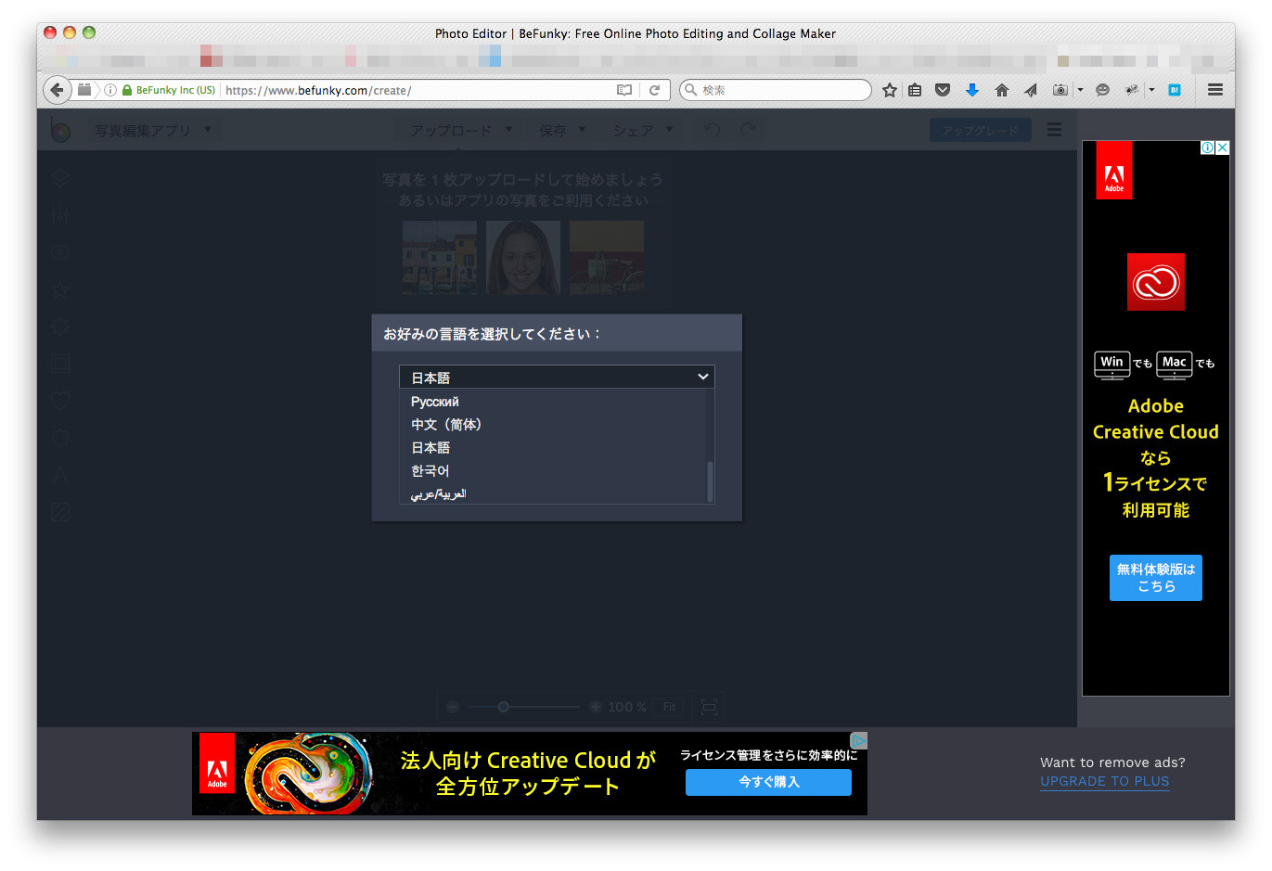
Task: Click the camera screenshot icon
Action: point(1060,90)
